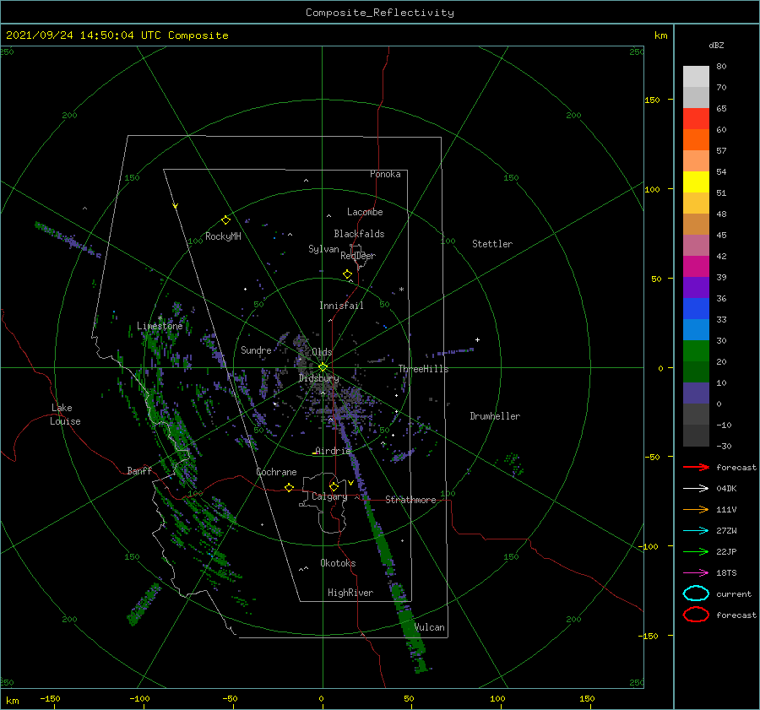Viewport: 760px width, 710px height.
Task: Click the Airdrie city label
Action: pyautogui.click(x=333, y=451)
